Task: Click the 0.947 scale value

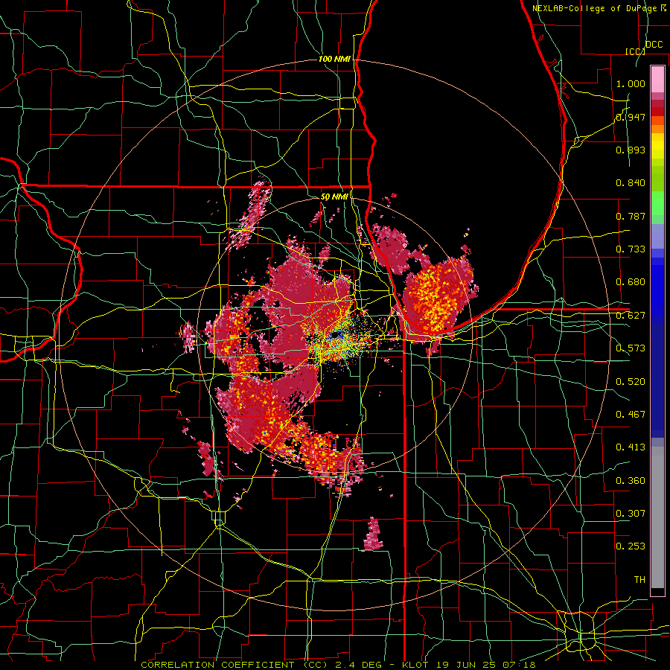Action: (x=631, y=117)
